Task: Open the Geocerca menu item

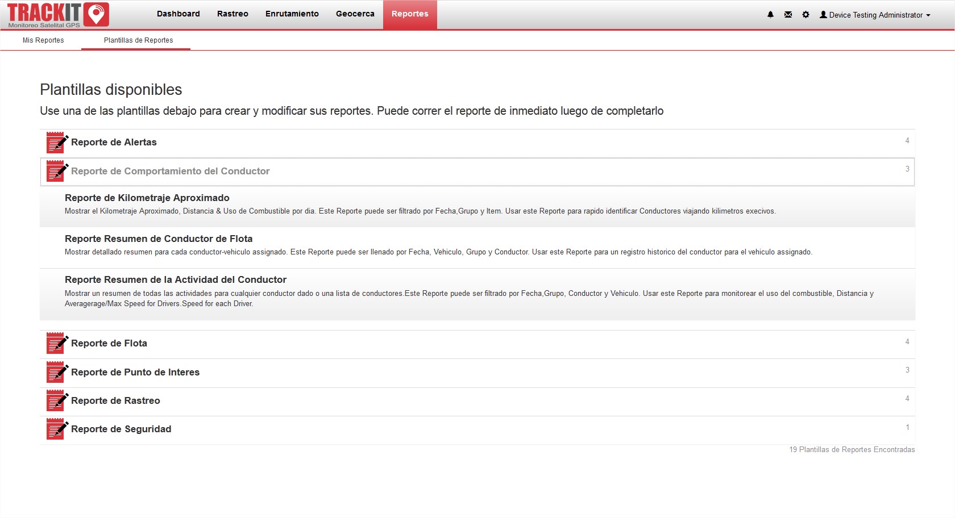Action: pyautogui.click(x=355, y=14)
